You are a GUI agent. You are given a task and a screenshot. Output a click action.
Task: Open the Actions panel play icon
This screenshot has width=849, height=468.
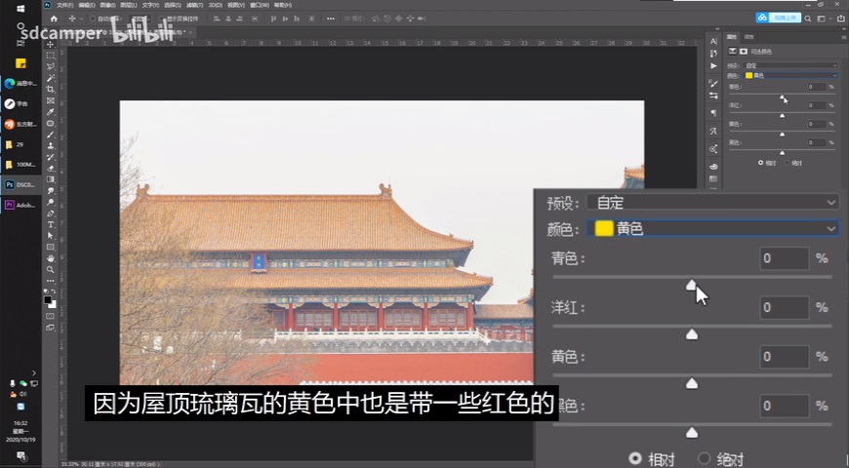click(x=713, y=66)
